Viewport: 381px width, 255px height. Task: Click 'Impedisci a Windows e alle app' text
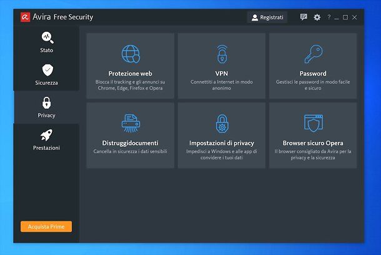coord(222,154)
